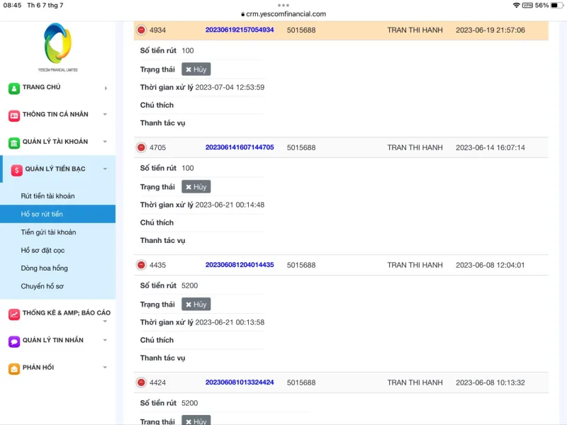Screen dimensions: 567x425
Task: Collapse row 4934 with red minus icon
Action: pos(141,30)
